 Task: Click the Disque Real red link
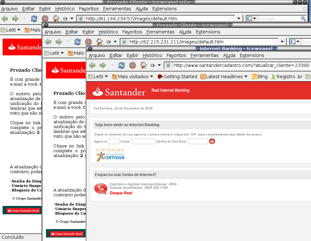pyautogui.click(x=121, y=193)
